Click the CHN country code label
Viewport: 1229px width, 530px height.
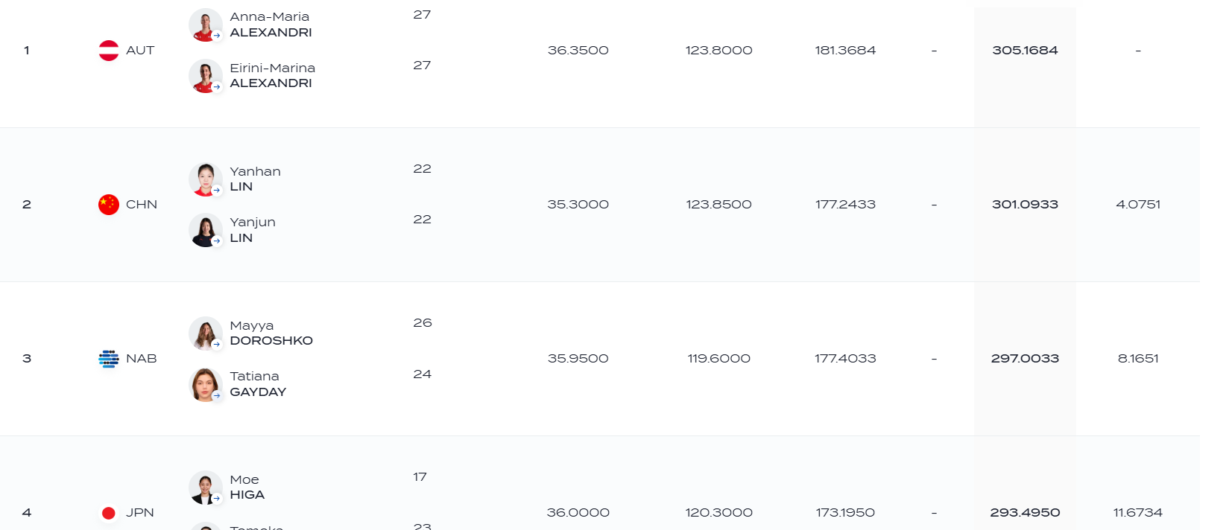[142, 205]
